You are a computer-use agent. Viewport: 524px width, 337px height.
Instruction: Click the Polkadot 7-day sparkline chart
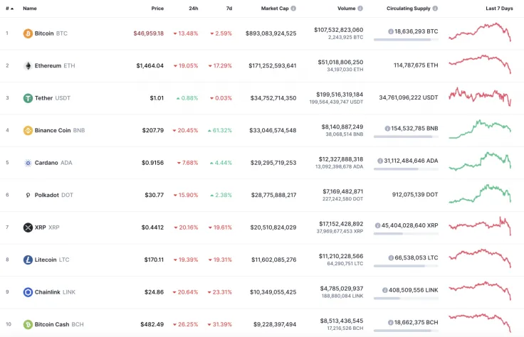coord(480,193)
